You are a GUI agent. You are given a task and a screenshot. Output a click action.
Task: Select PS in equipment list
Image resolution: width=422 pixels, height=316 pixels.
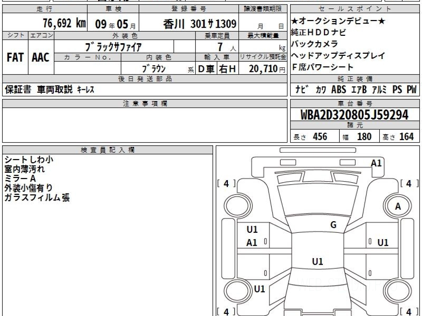[x=397, y=90]
